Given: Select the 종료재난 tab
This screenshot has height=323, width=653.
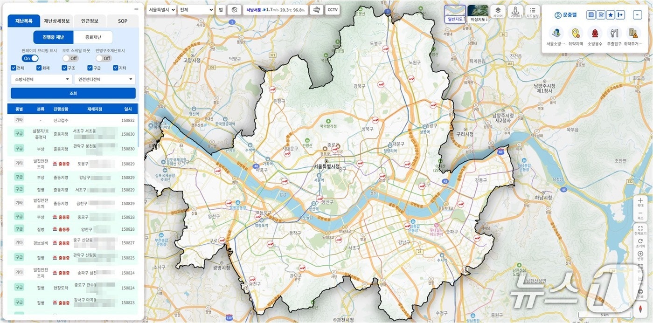Looking at the screenshot, I should (93, 37).
